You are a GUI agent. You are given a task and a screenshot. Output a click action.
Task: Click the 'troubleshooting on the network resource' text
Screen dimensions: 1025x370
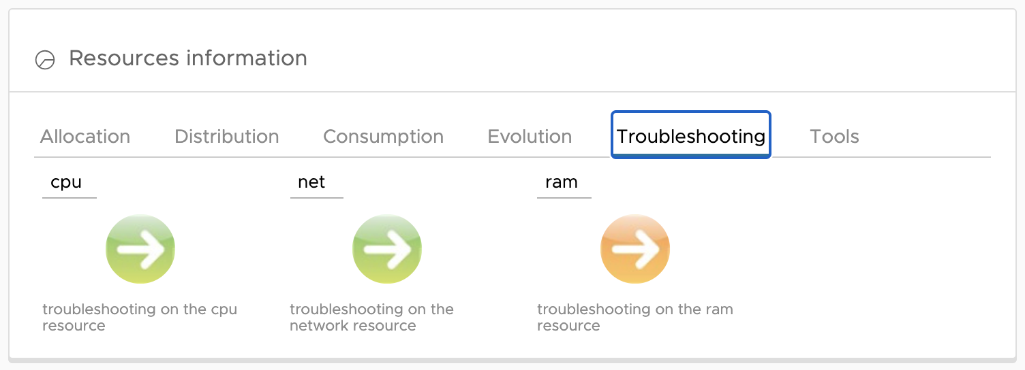click(x=371, y=317)
